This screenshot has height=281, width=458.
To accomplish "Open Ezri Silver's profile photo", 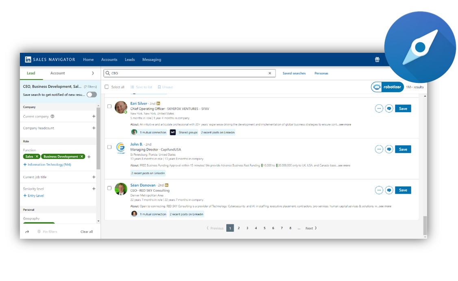I will pyautogui.click(x=121, y=107).
